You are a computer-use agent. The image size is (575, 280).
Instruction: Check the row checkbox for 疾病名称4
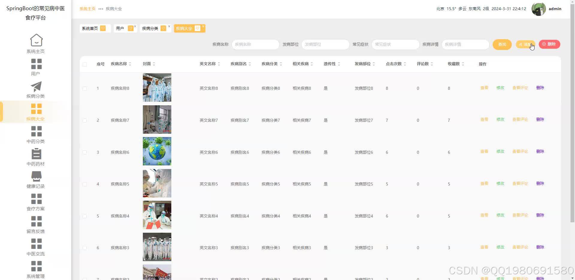tap(85, 216)
